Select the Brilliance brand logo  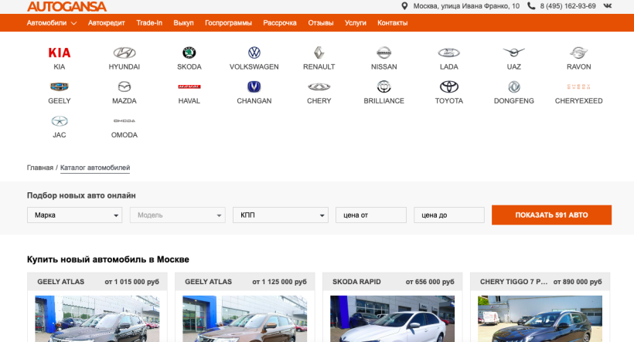coord(384,86)
